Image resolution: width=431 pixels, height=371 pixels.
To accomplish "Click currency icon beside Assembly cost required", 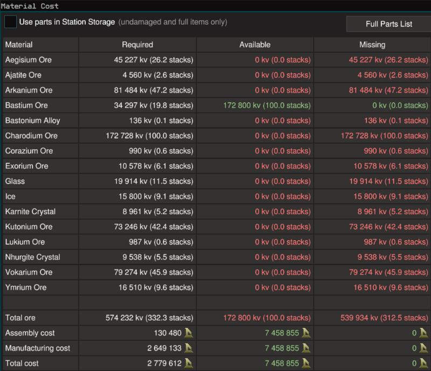I will [x=189, y=333].
